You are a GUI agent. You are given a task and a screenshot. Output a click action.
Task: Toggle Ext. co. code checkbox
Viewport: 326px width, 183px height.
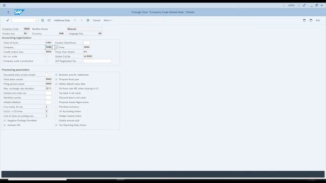point(46,56)
